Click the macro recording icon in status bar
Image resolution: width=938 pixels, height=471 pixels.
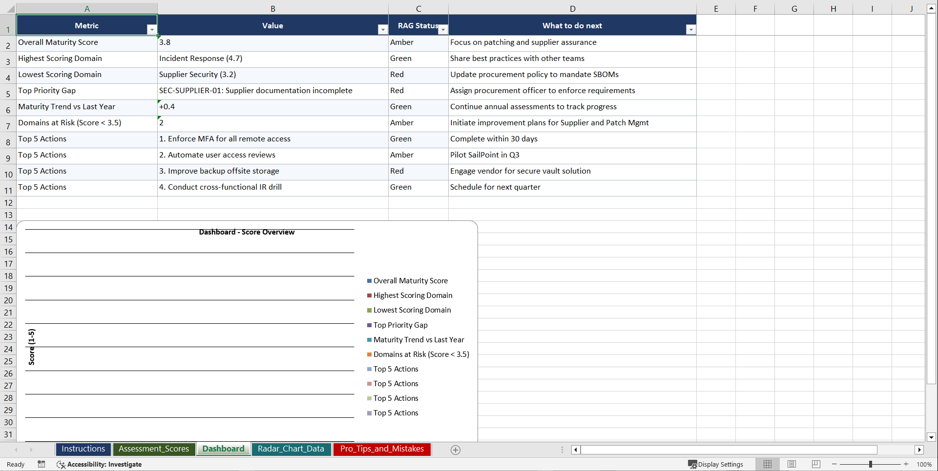pyautogui.click(x=42, y=464)
